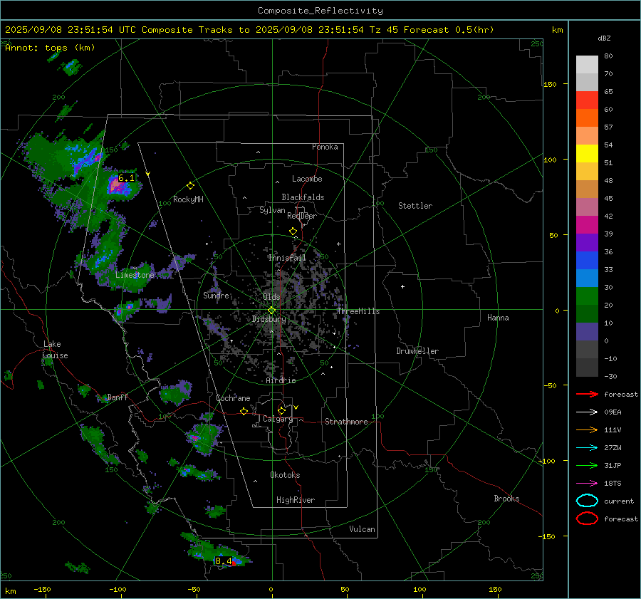Screen dimensions: 641x599
Task: Click the Cochrane town label
Action: [x=233, y=398]
